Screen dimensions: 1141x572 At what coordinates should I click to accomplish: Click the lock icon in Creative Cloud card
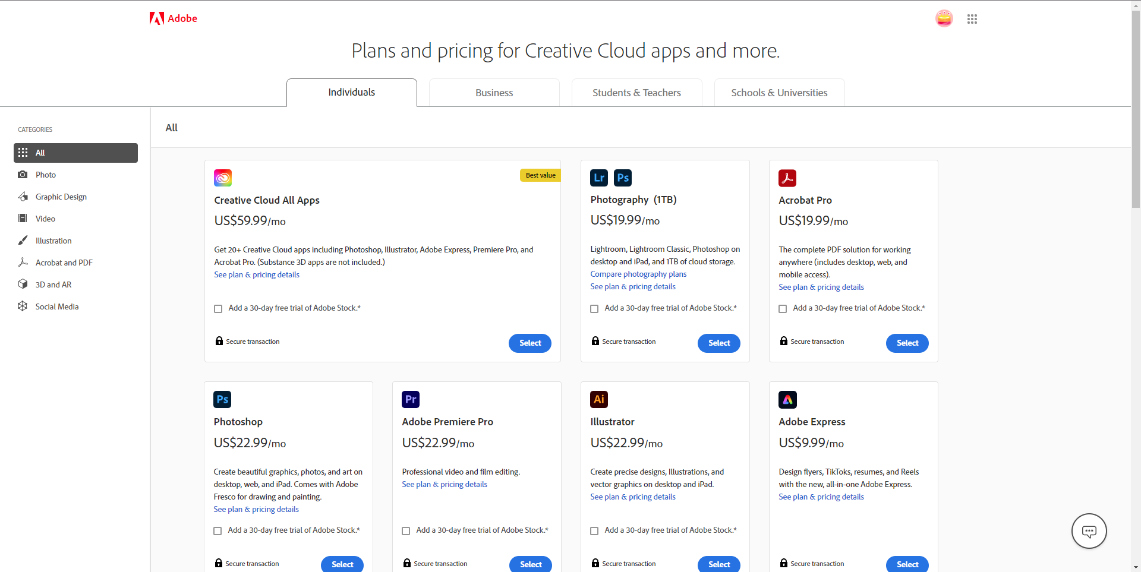pyautogui.click(x=219, y=341)
